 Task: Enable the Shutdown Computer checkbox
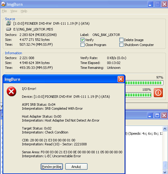[x=121, y=44]
